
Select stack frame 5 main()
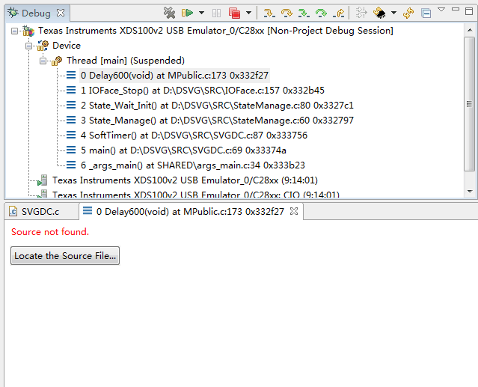coord(183,150)
